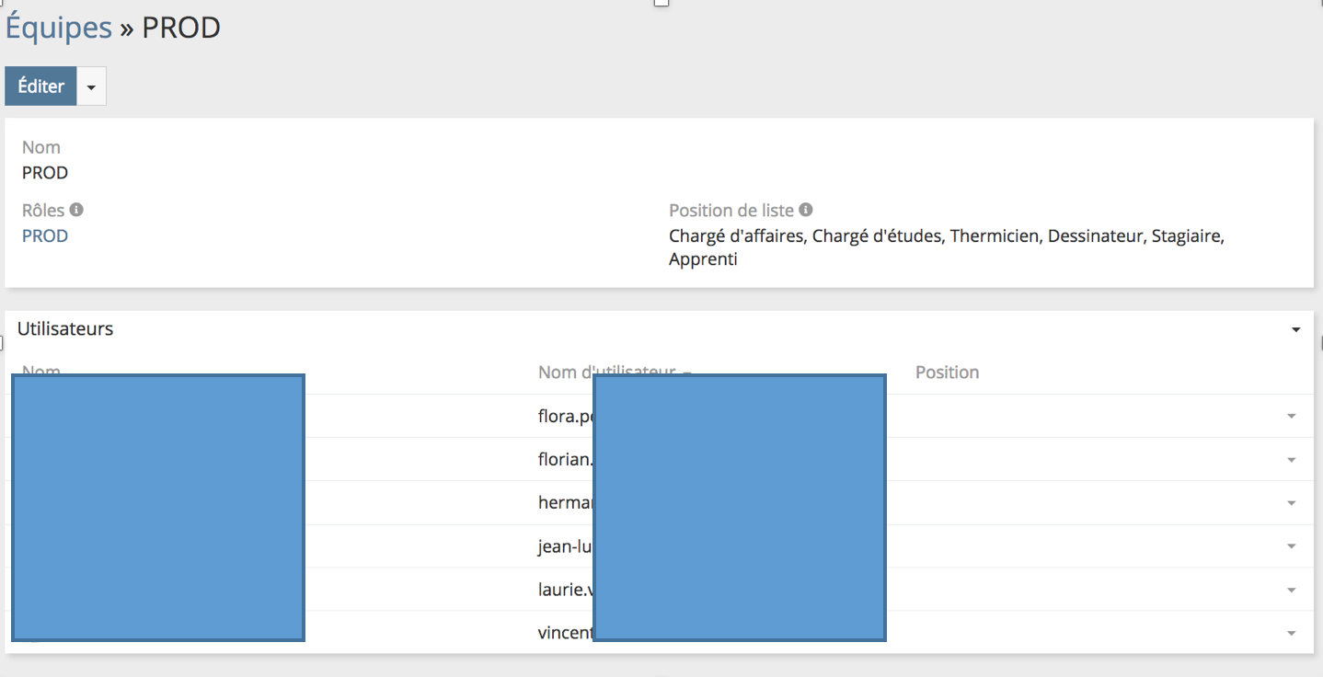1323x677 pixels.
Task: Open the row actions caret for vincent
Action: (x=1291, y=633)
